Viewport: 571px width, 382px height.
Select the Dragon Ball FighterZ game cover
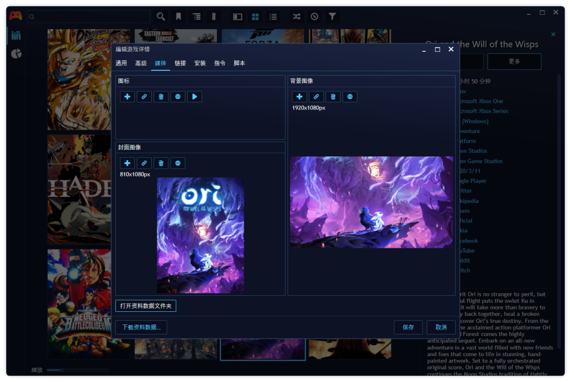79,79
